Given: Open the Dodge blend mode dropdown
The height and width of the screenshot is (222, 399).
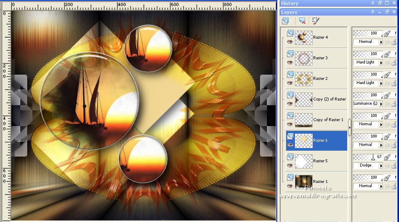Looking at the screenshot, I should click(x=381, y=166).
